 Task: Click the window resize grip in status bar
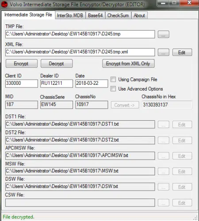(x=195, y=218)
